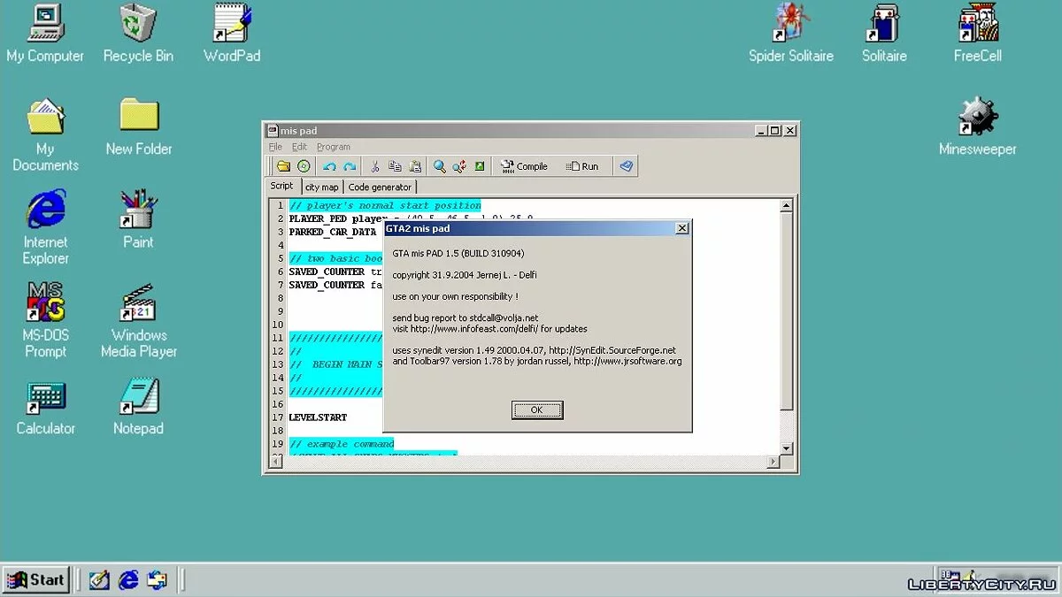Select the Paint desktop shortcut

(x=138, y=219)
